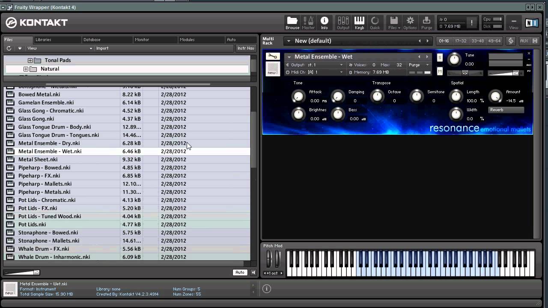Select rack page 49-64

point(494,41)
